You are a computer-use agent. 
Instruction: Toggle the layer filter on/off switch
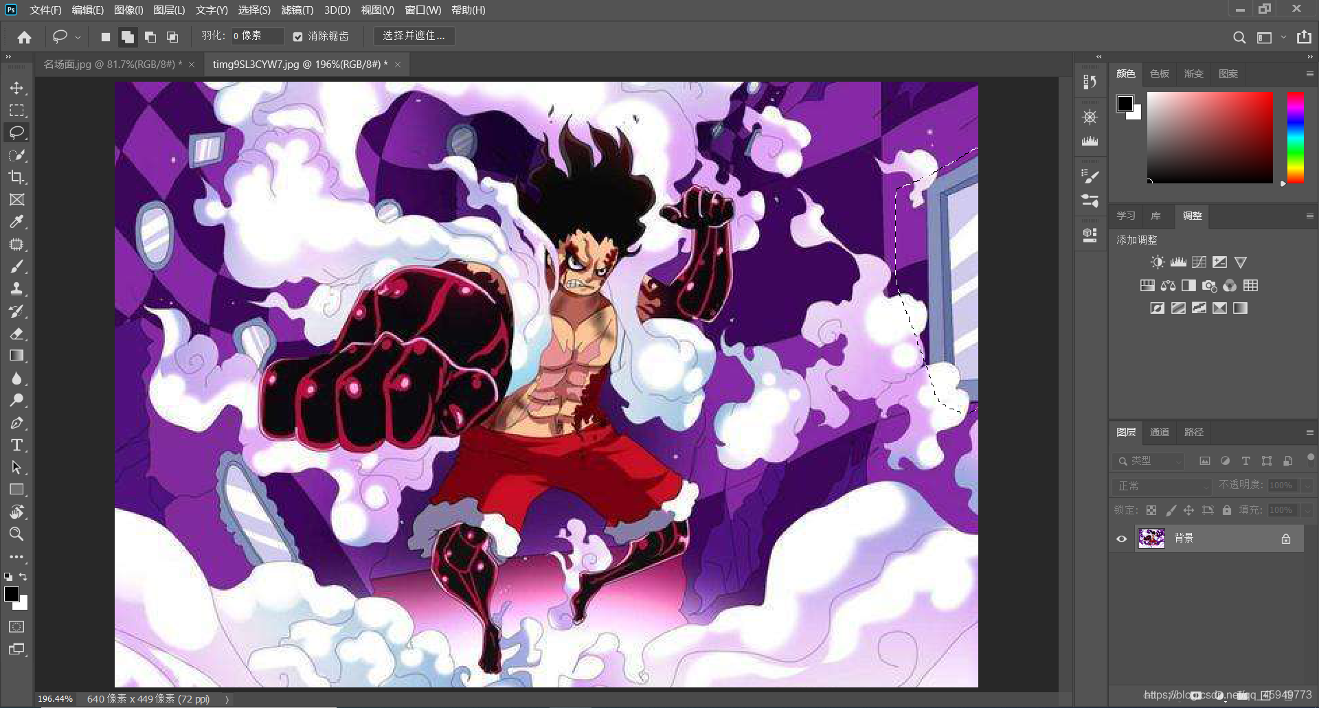coord(1310,457)
